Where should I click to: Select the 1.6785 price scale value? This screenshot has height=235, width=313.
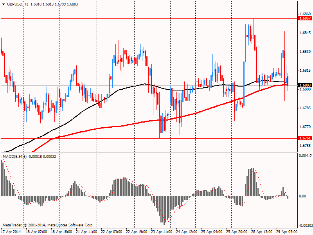305,108
